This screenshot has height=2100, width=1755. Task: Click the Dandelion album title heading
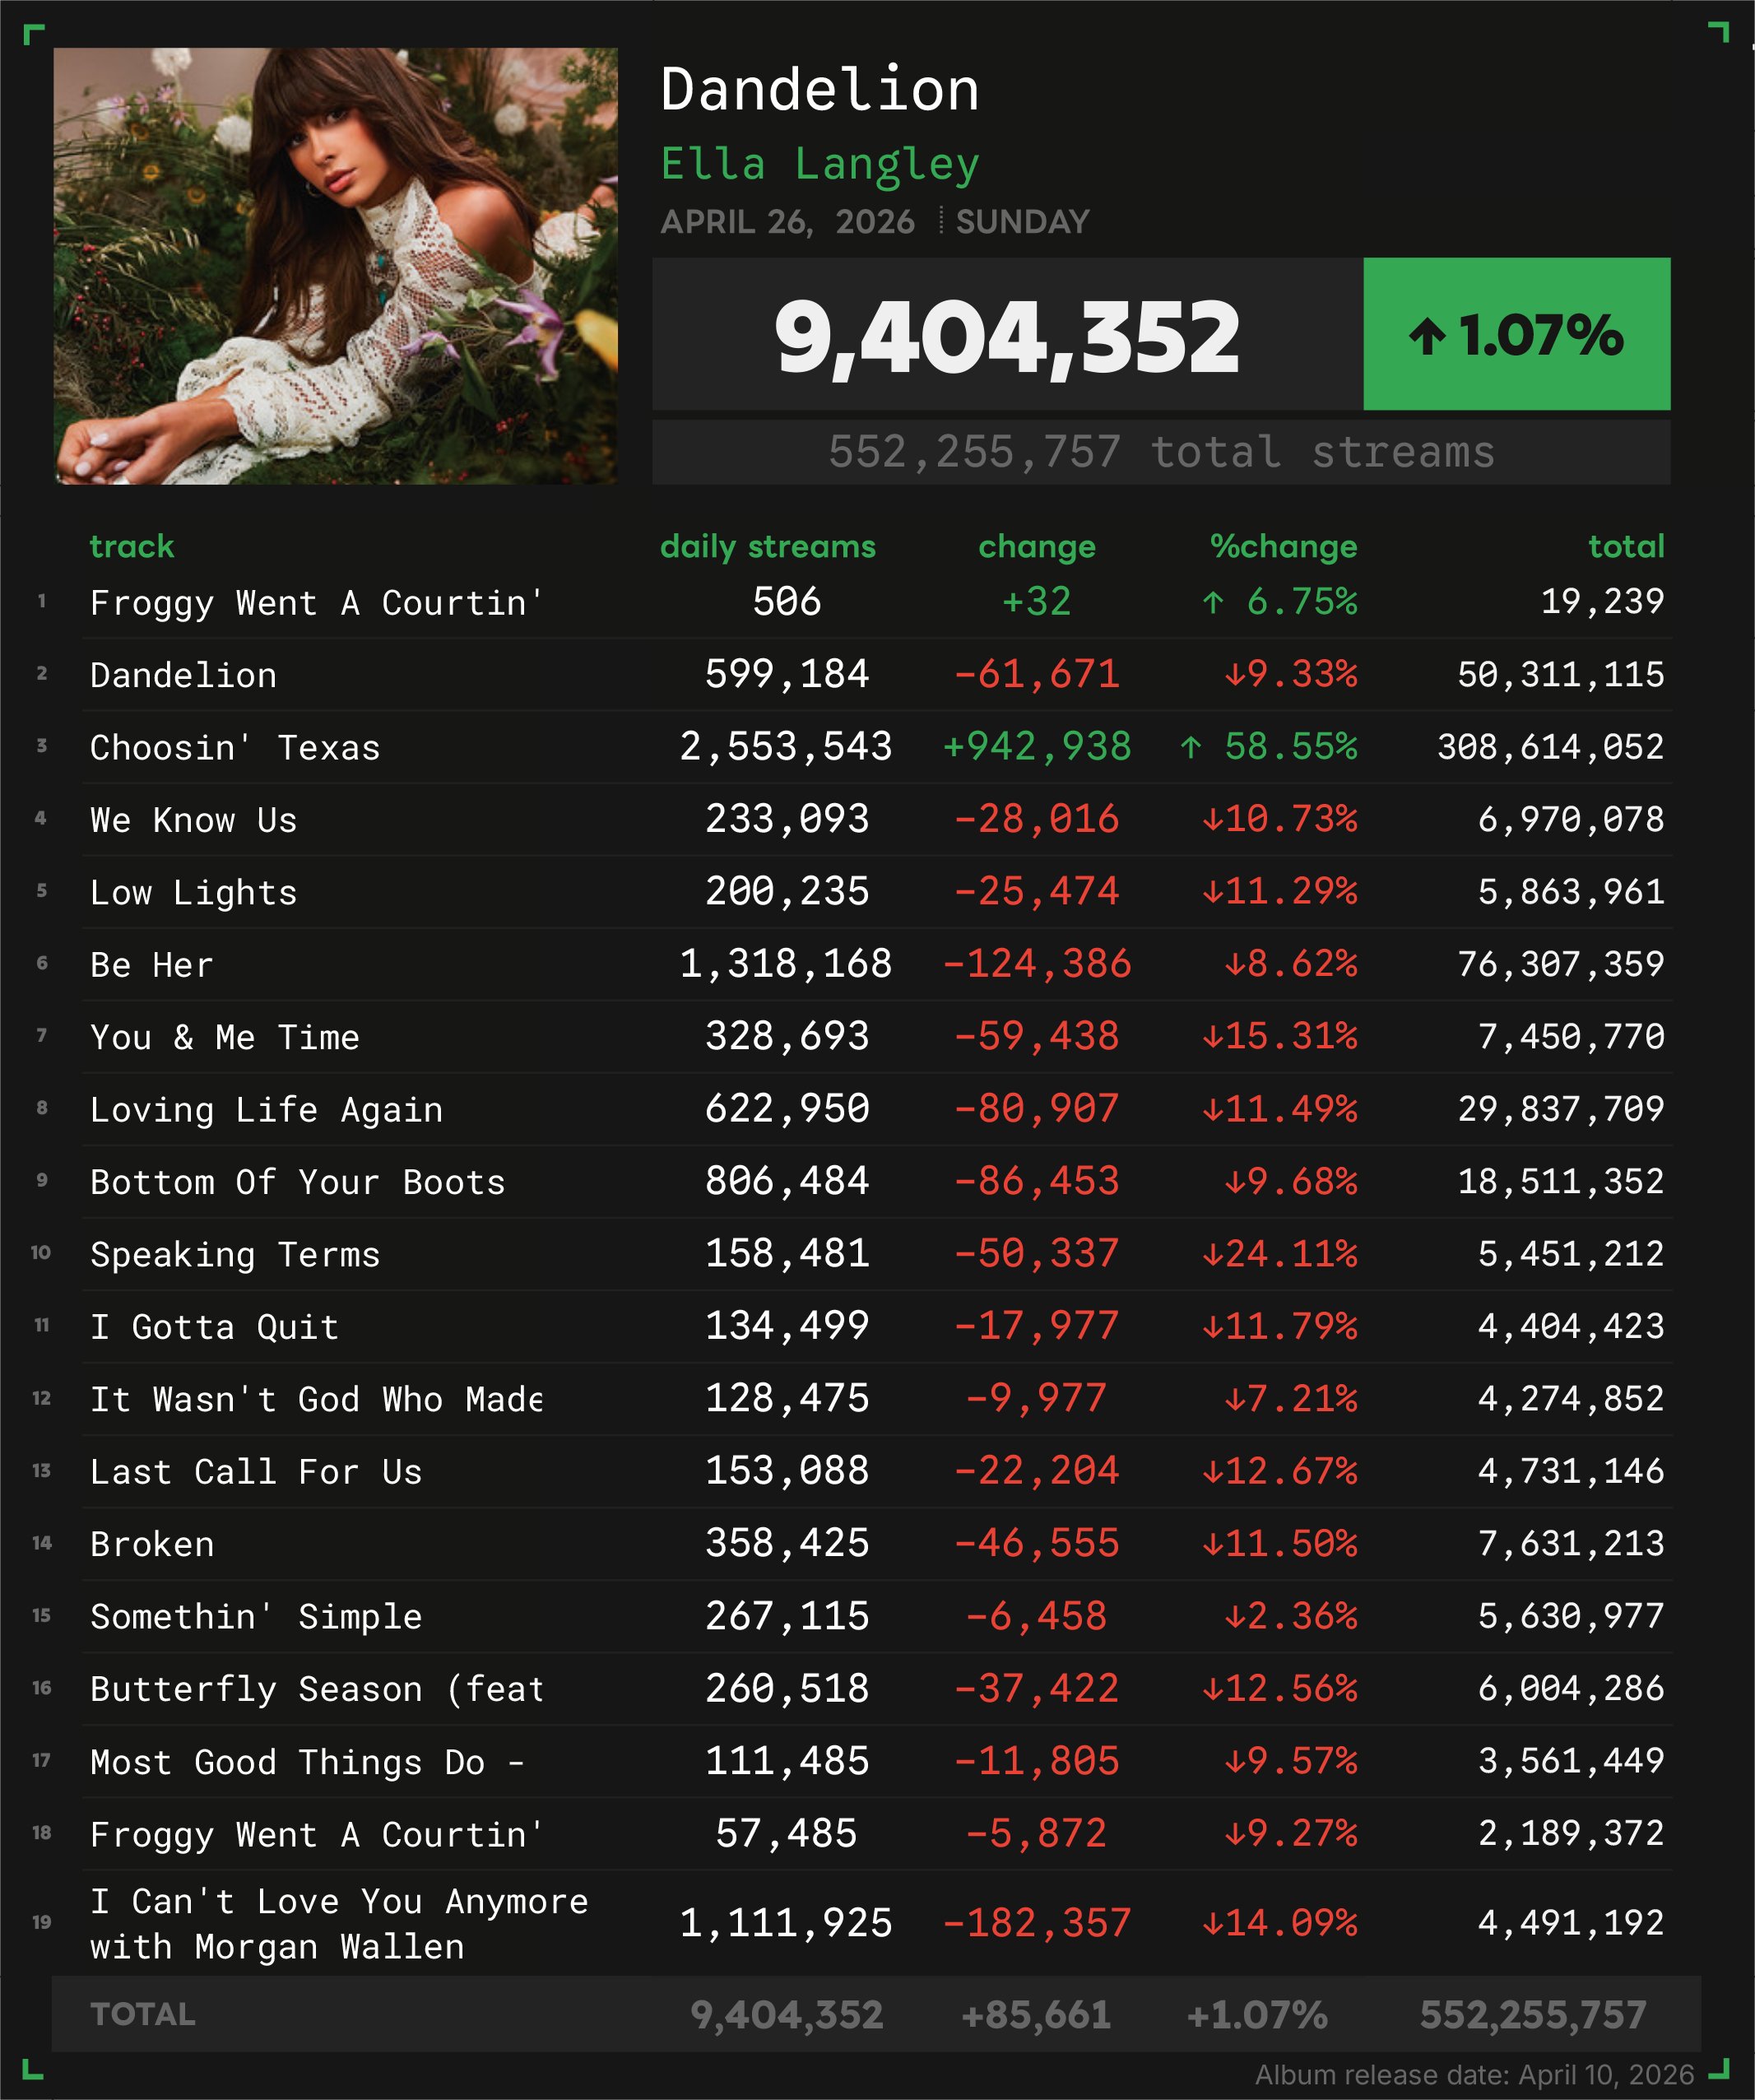tap(820, 89)
